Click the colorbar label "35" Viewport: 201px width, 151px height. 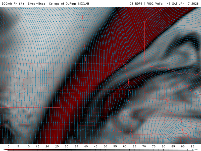point(76,146)
